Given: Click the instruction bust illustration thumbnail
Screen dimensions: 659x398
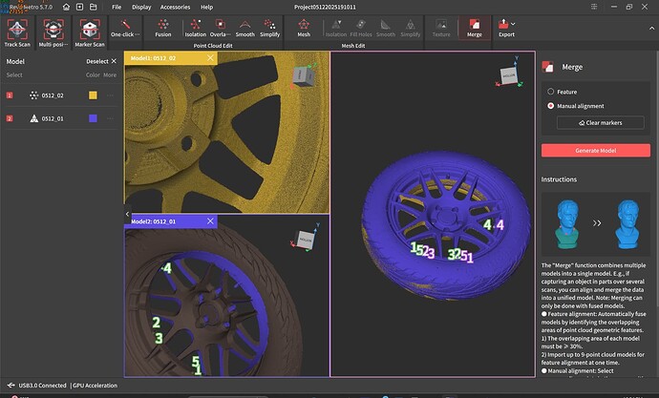Looking at the screenshot, I should (596, 224).
